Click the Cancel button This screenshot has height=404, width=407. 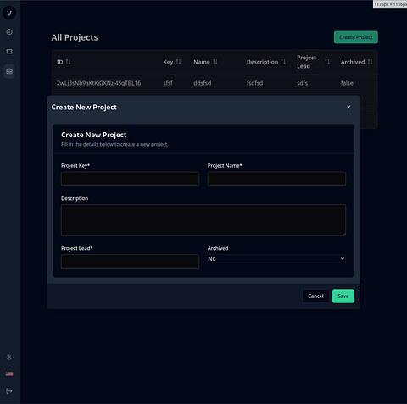point(315,296)
